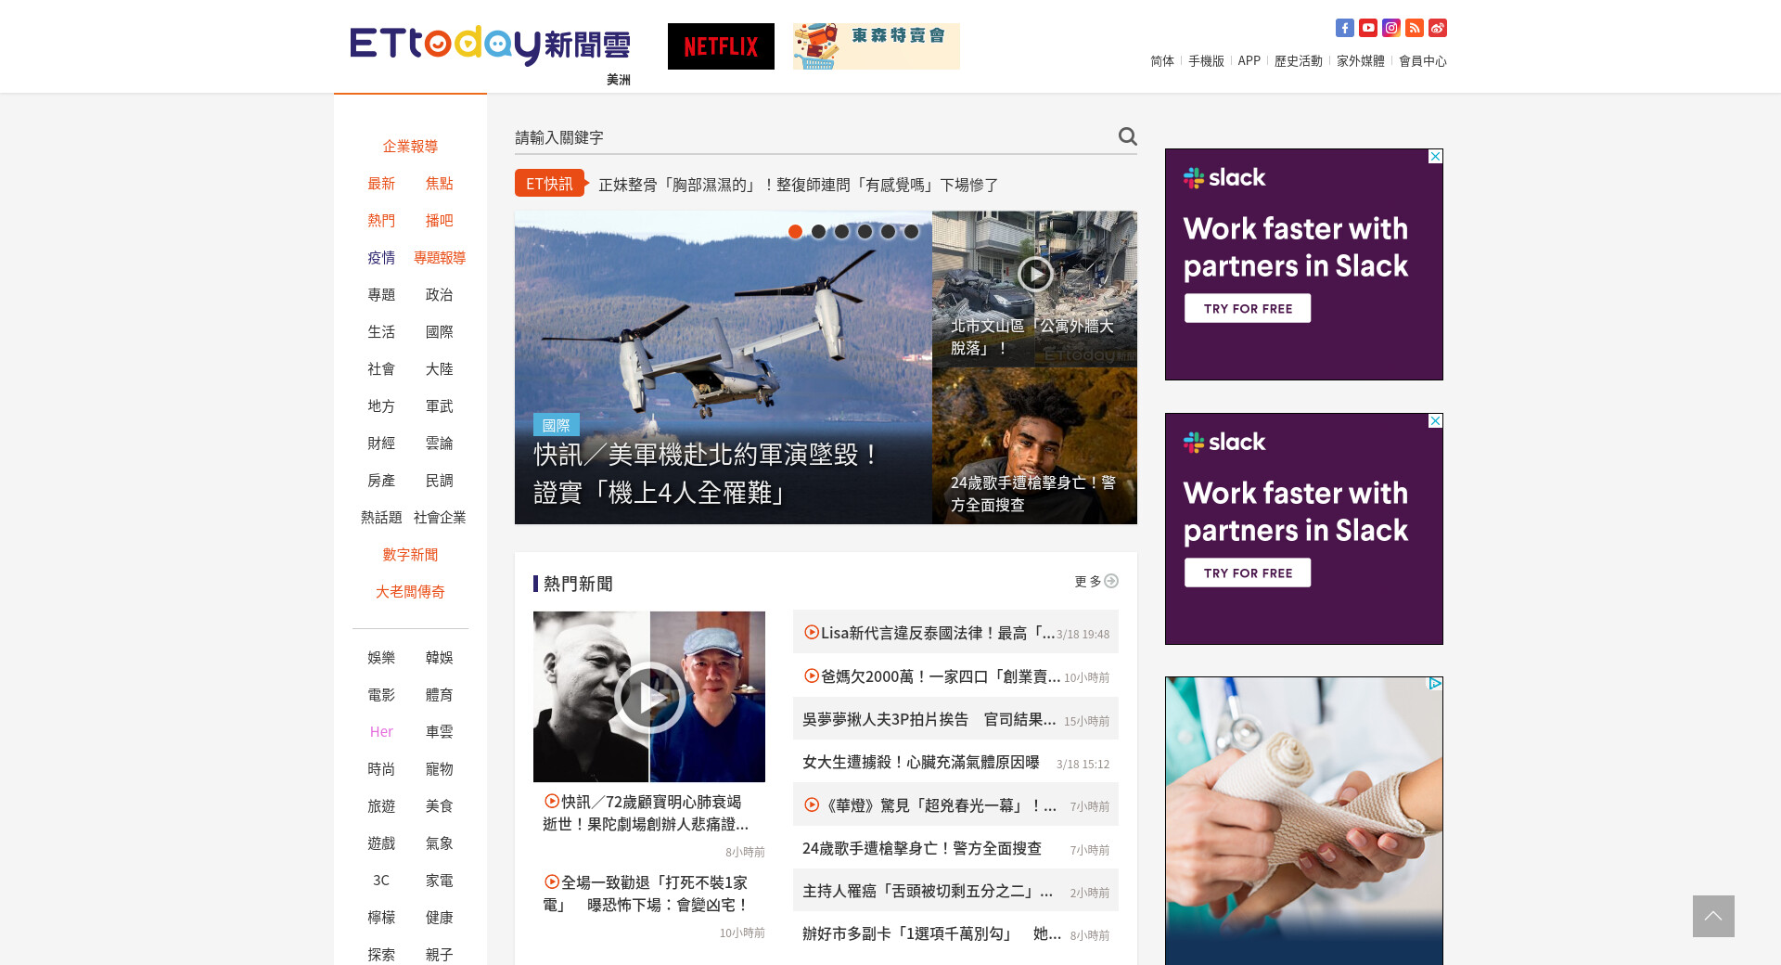The height and width of the screenshot is (965, 1781).
Task: Open the RSS feed icon
Action: (1414, 28)
